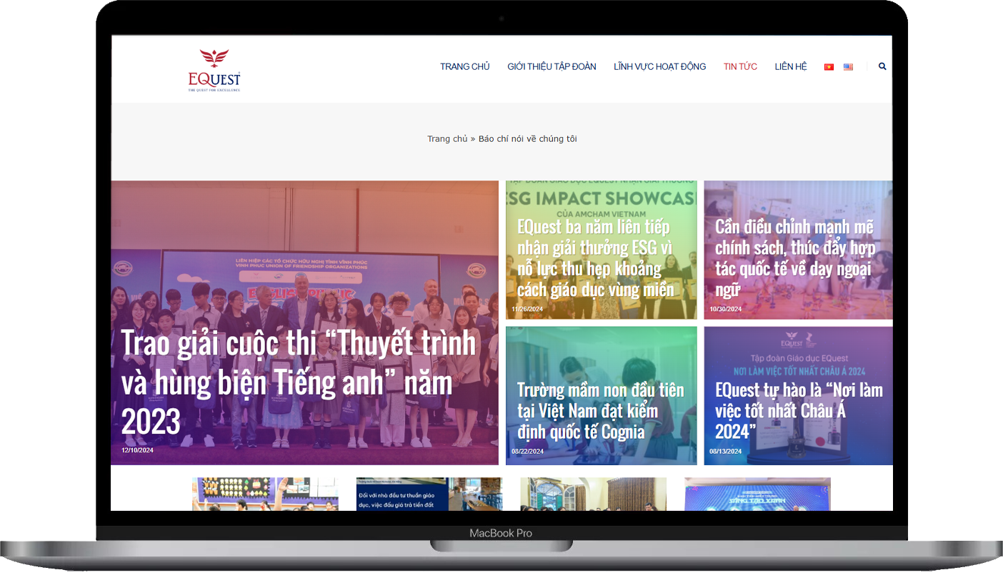
Task: Open the blue stage event thumbnail in the bottom row
Action: coord(757,494)
